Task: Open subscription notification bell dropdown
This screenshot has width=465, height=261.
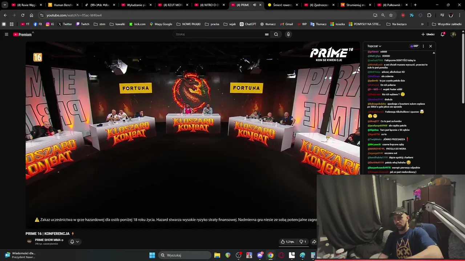Action: tap(74, 242)
